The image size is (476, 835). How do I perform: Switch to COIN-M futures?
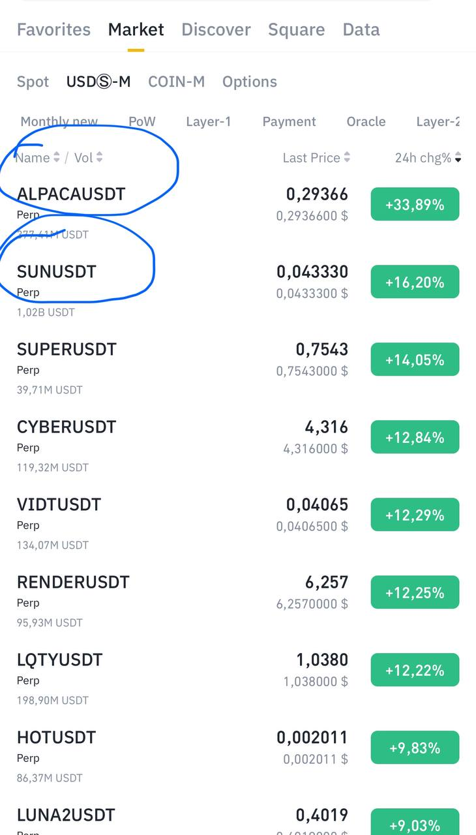176,82
